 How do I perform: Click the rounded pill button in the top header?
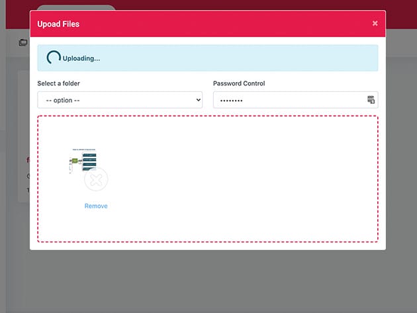click(76, 8)
